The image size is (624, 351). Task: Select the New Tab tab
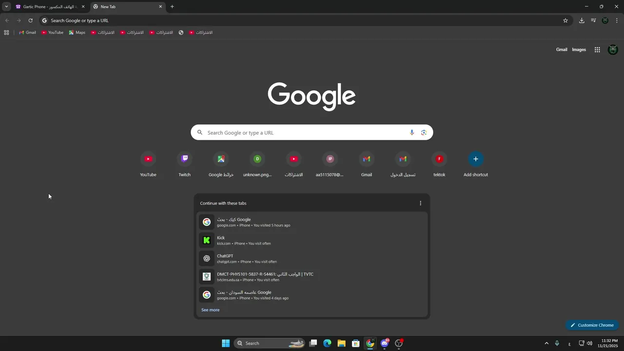[x=128, y=7]
